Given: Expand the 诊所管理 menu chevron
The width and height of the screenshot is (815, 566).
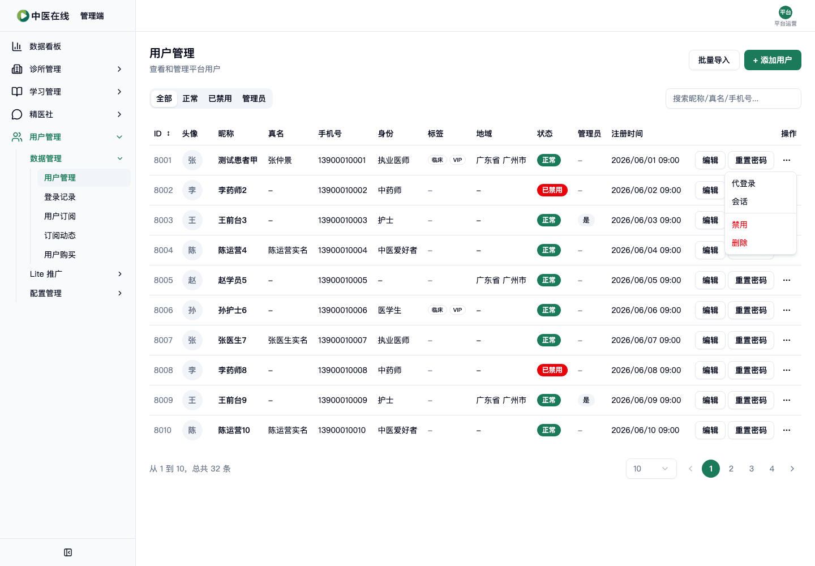Looking at the screenshot, I should pyautogui.click(x=119, y=69).
